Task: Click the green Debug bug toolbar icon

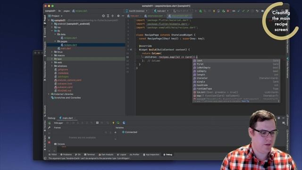Action: tap(201, 11)
